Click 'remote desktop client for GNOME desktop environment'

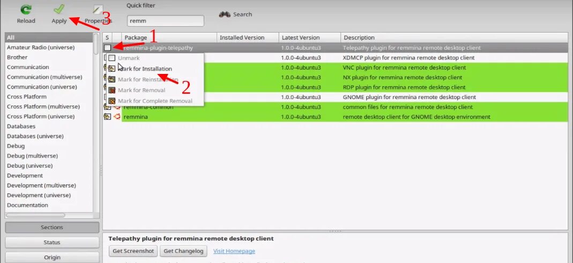tap(416, 117)
